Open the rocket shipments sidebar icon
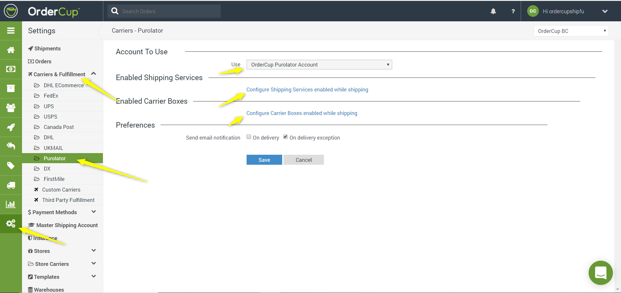The image size is (621, 293). [11, 127]
